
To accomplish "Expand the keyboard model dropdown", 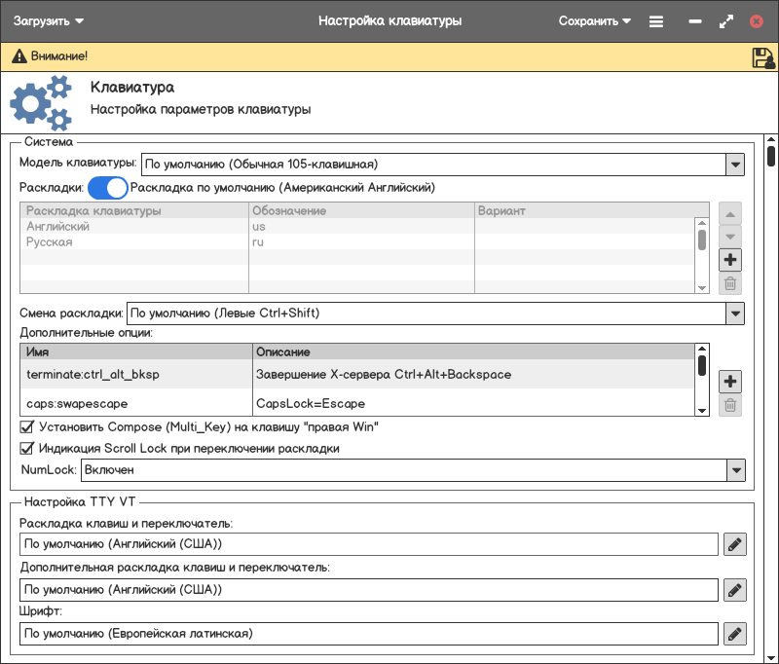I will [735, 164].
